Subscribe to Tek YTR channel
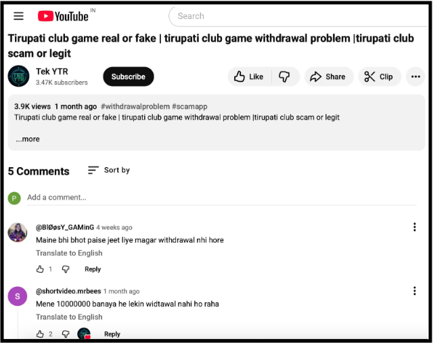Image resolution: width=433 pixels, height=343 pixels. 129,76
